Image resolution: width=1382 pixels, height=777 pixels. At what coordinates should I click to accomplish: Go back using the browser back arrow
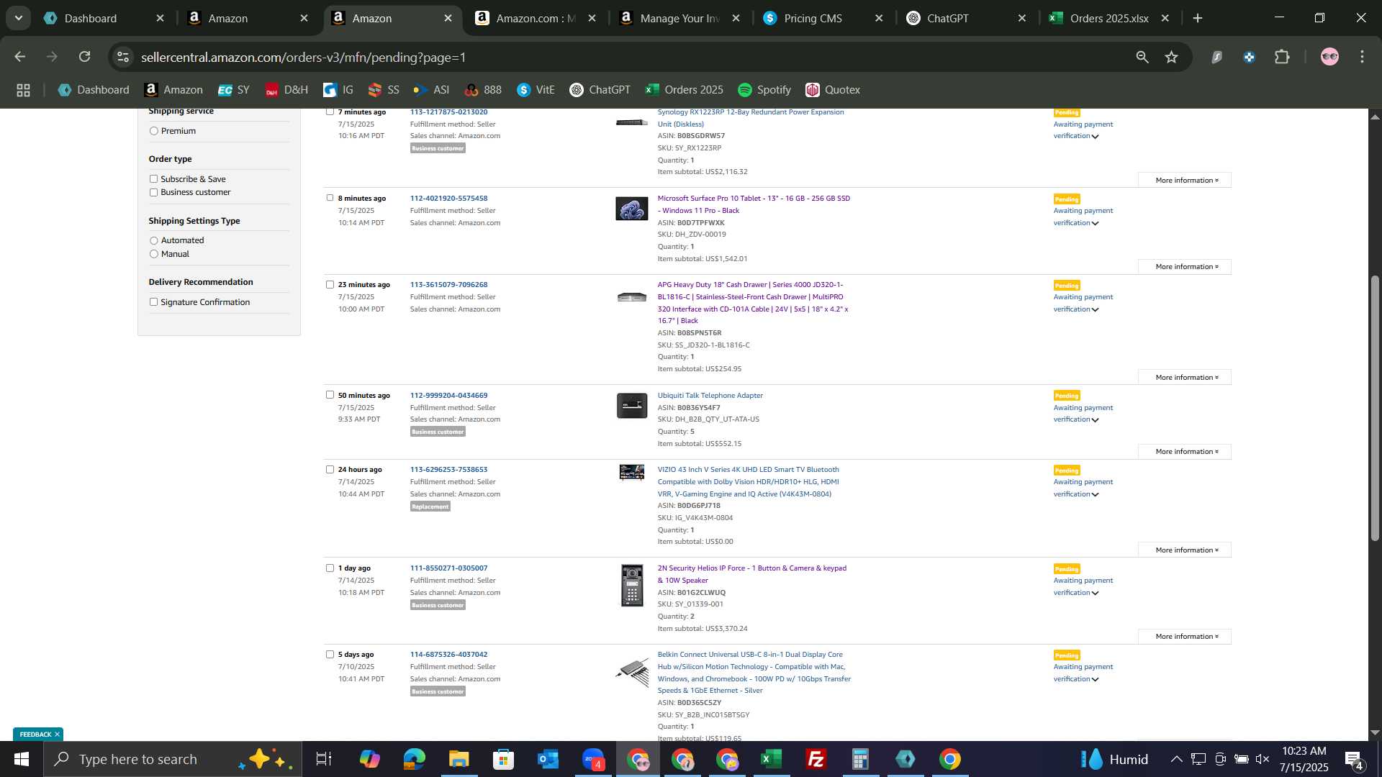click(20, 57)
